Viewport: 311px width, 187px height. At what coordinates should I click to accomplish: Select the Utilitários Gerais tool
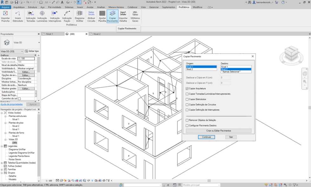coord(135,17)
